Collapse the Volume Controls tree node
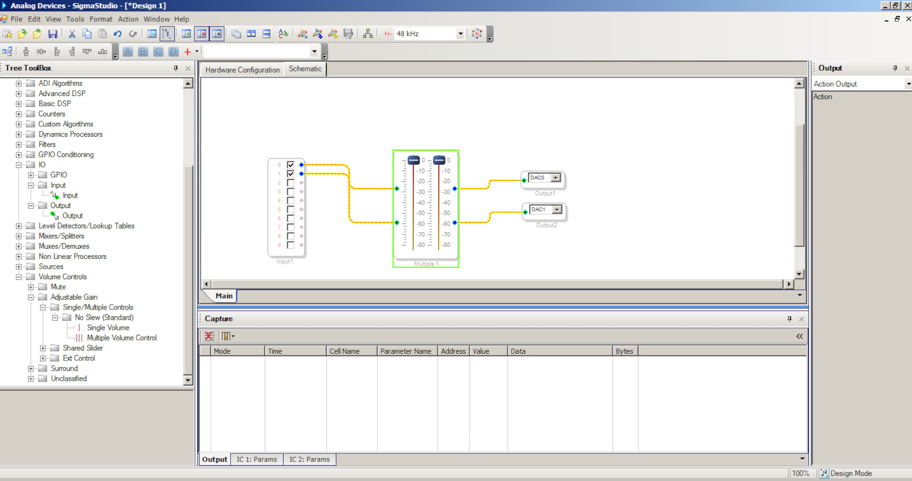 19,277
